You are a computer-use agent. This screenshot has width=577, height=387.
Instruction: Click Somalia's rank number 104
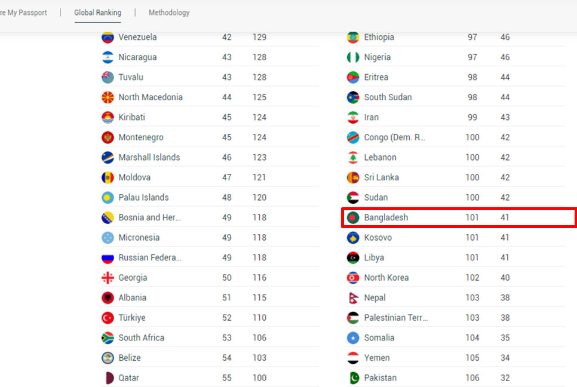(x=472, y=337)
